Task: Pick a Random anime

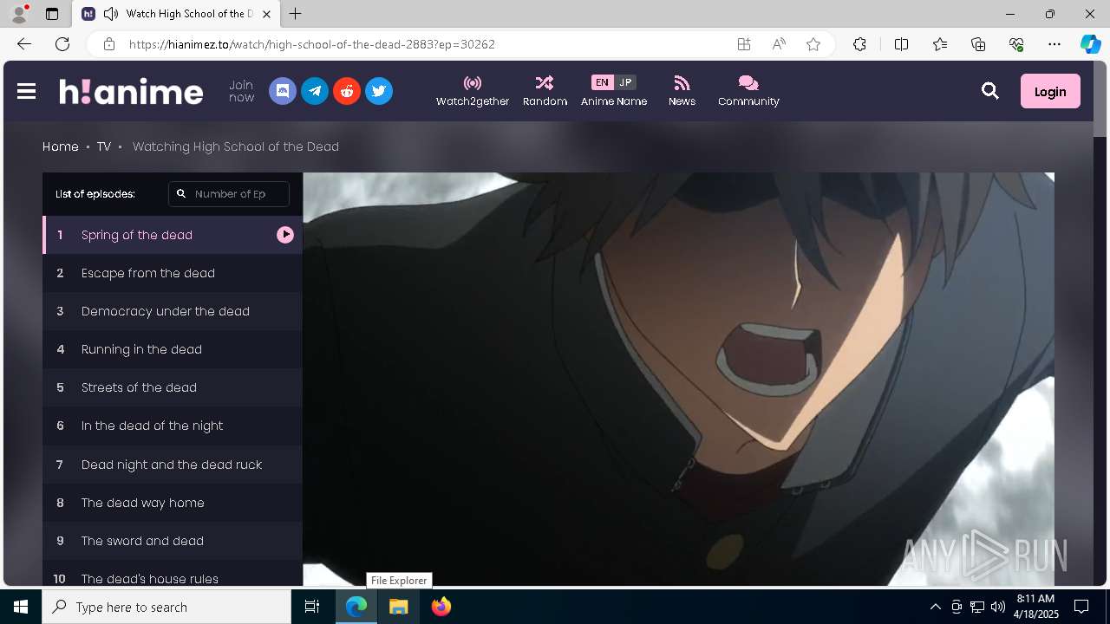Action: click(x=545, y=91)
